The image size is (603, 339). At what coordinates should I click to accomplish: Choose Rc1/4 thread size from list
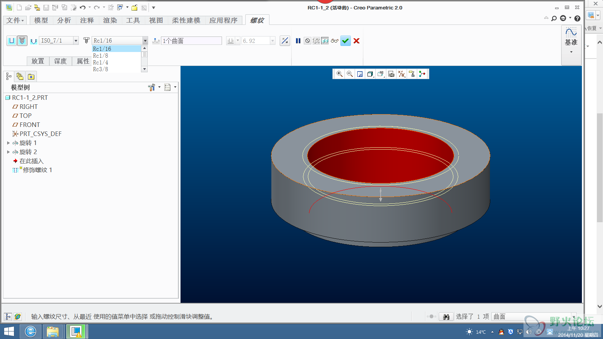click(x=116, y=63)
